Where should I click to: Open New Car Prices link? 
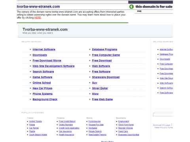click(42, 88)
